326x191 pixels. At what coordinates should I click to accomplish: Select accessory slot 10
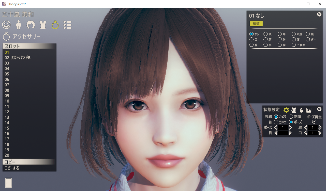pyautogui.click(x=29, y=101)
